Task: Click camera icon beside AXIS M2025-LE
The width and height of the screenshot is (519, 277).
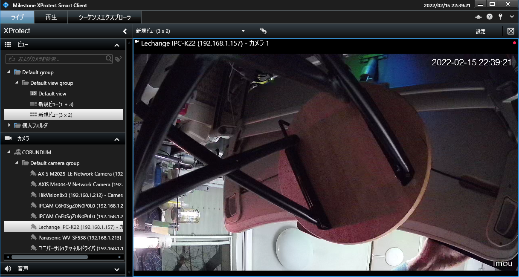Action: click(x=33, y=173)
